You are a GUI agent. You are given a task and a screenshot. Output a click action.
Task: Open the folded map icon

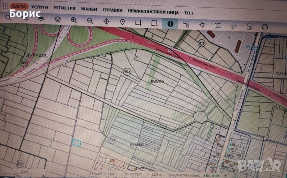(218, 26)
